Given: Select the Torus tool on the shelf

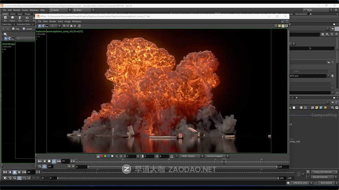Looking at the screenshot, I should 27,17.
